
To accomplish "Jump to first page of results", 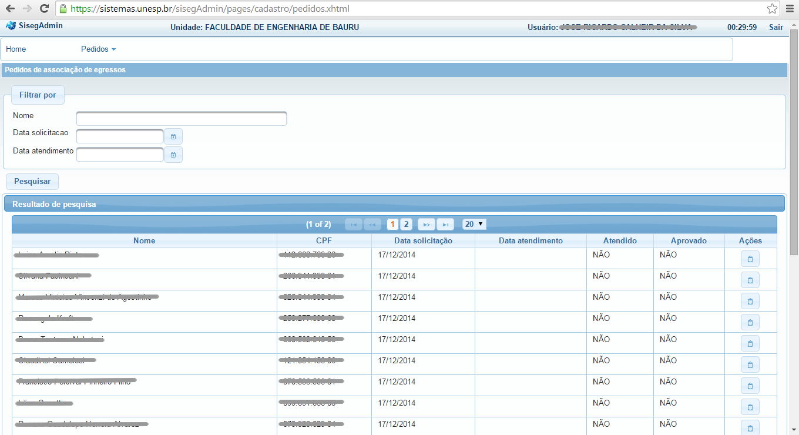I will coord(354,225).
